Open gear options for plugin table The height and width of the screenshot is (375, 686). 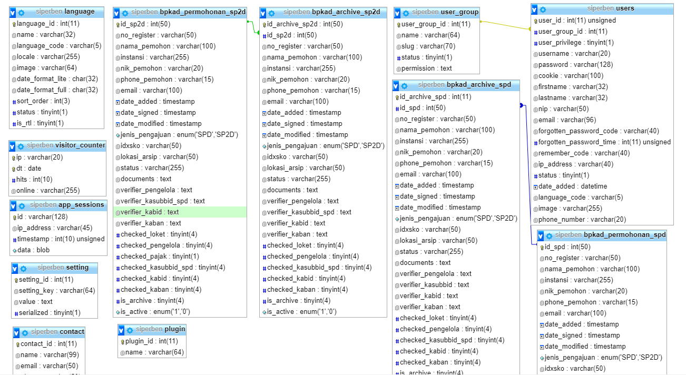[130, 330]
